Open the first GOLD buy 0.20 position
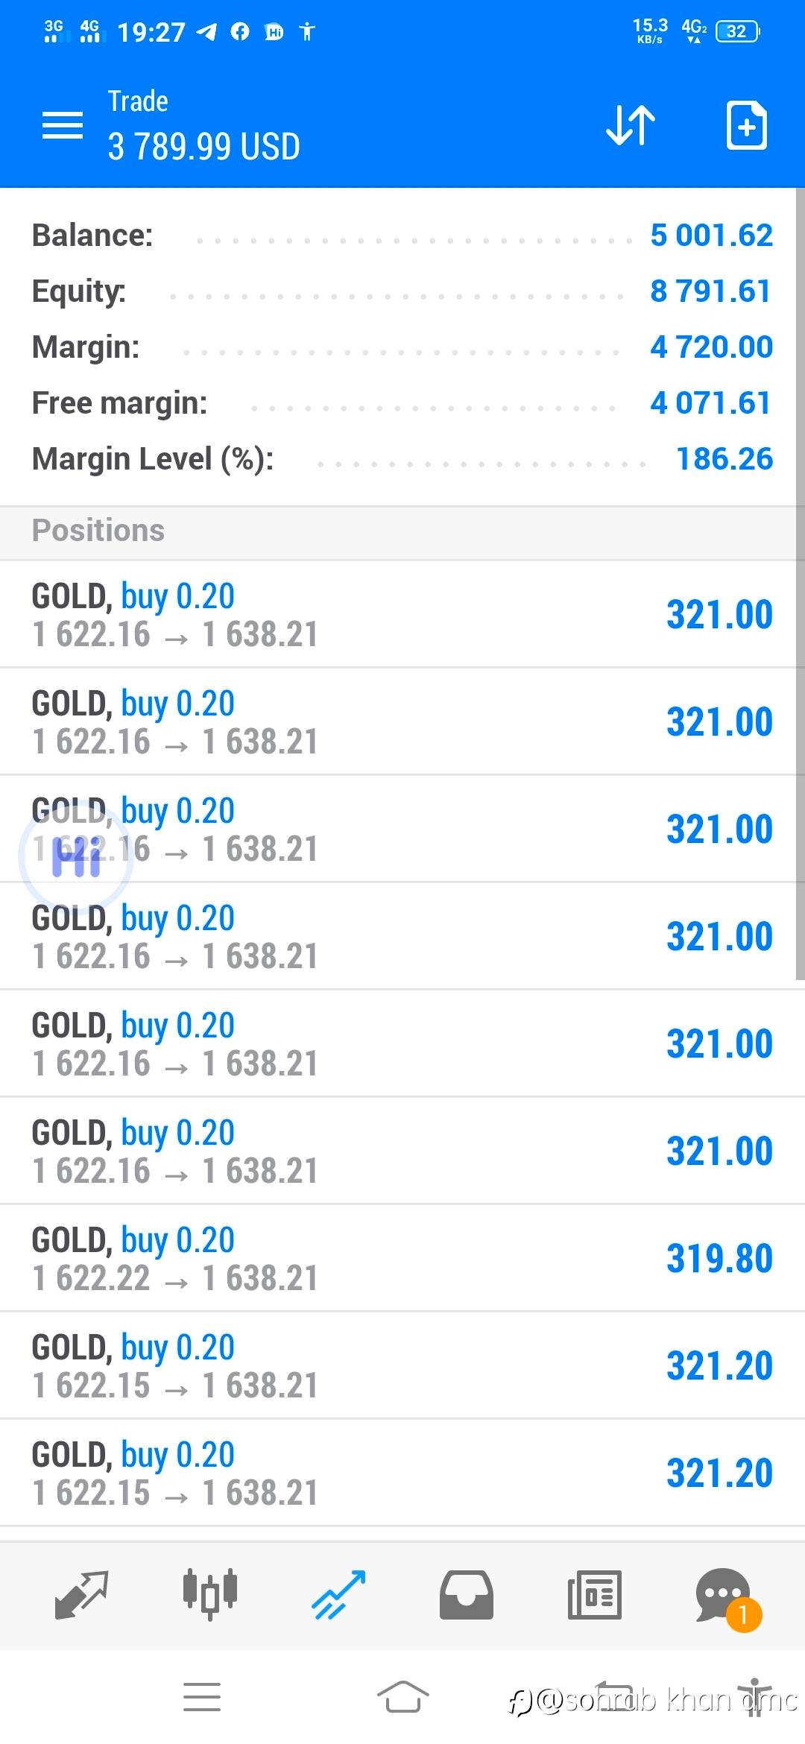Image resolution: width=805 pixels, height=1744 pixels. tap(402, 614)
